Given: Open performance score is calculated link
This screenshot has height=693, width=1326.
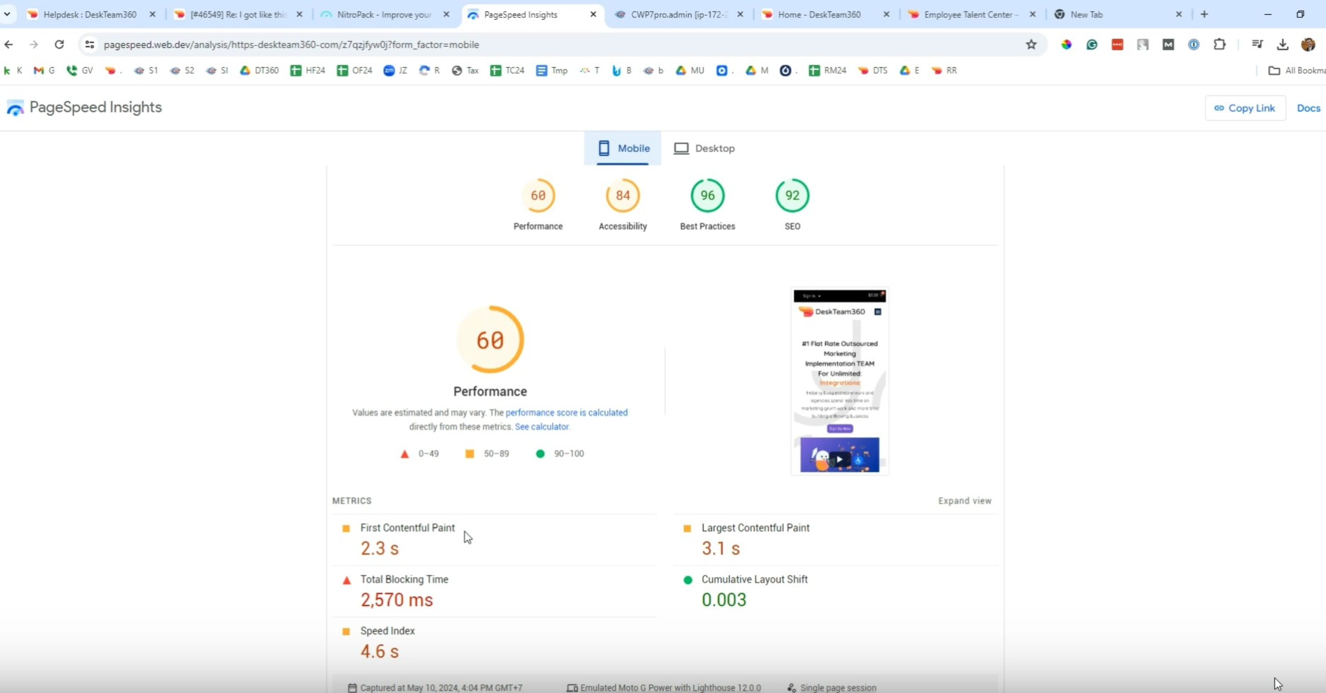Looking at the screenshot, I should [566, 412].
